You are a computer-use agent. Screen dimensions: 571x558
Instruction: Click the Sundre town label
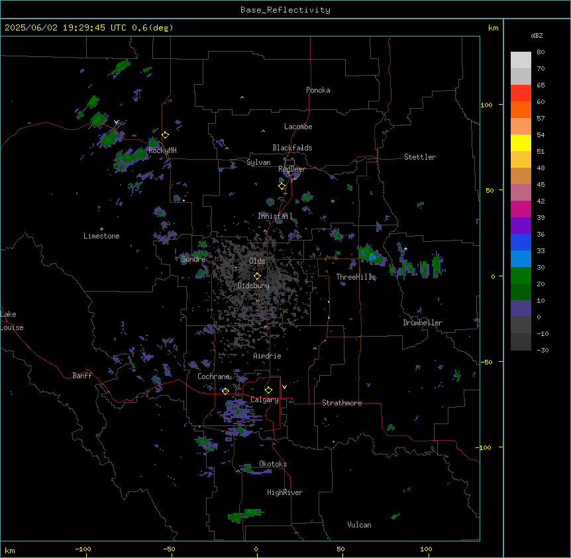[193, 259]
